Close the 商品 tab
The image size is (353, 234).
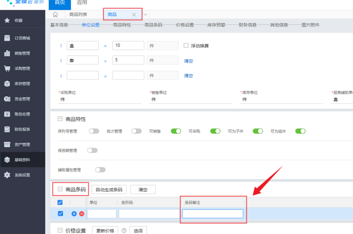(134, 15)
